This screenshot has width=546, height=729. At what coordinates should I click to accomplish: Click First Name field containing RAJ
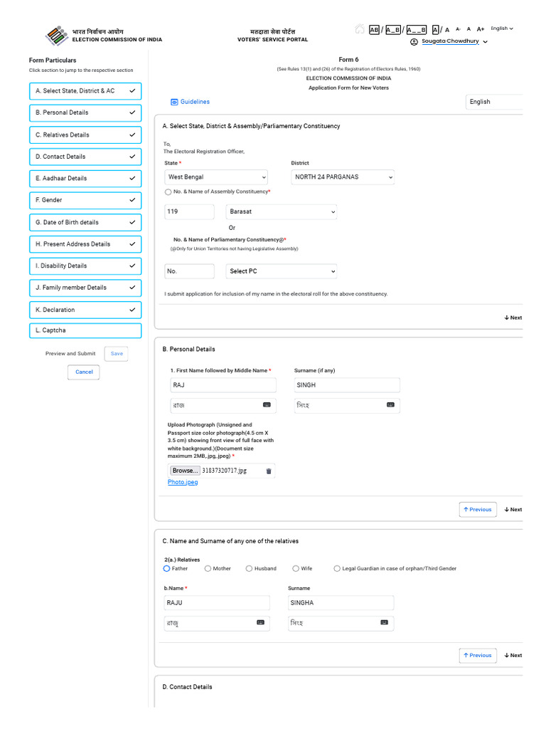pos(223,385)
